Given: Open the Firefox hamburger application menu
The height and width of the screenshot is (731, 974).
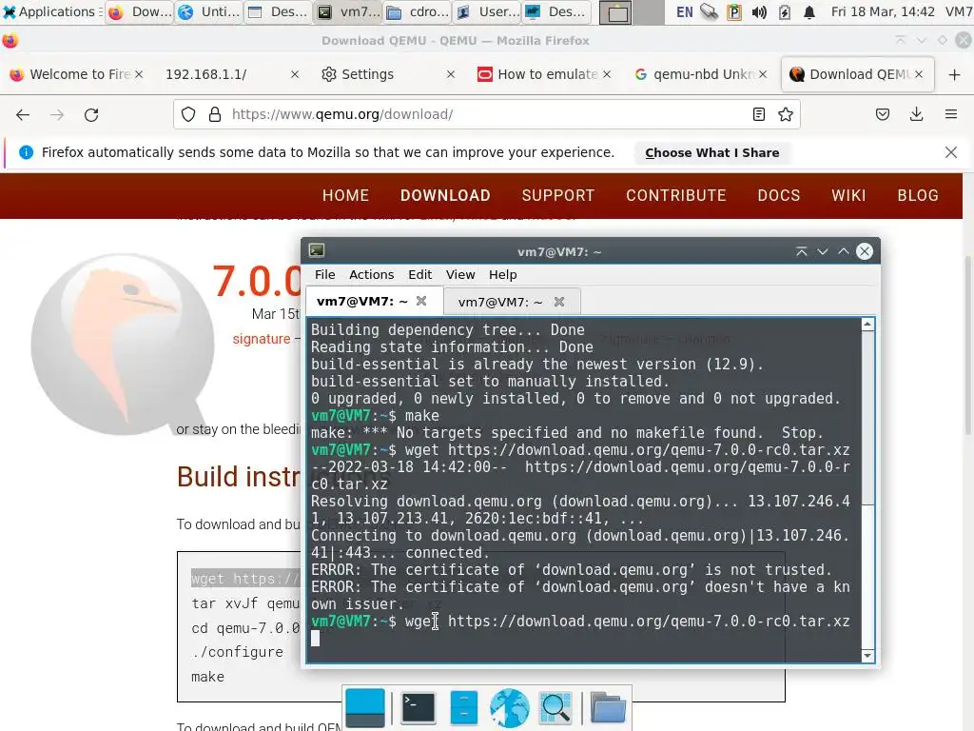Looking at the screenshot, I should pyautogui.click(x=951, y=114).
